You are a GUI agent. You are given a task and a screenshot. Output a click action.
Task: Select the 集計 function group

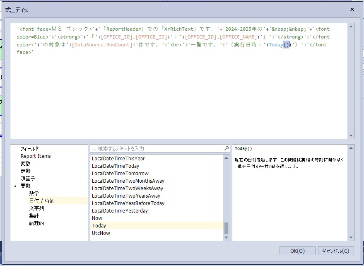34,215
